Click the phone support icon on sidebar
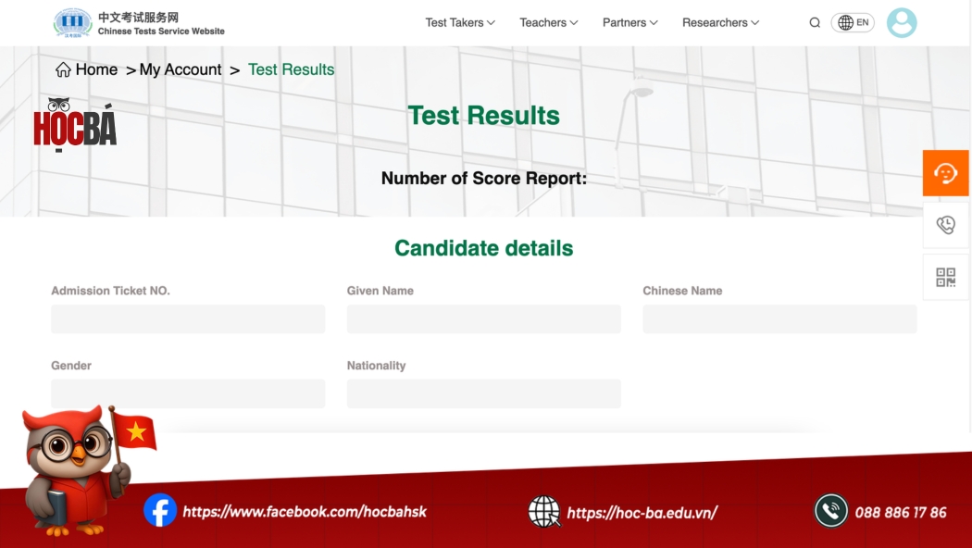 click(x=945, y=225)
